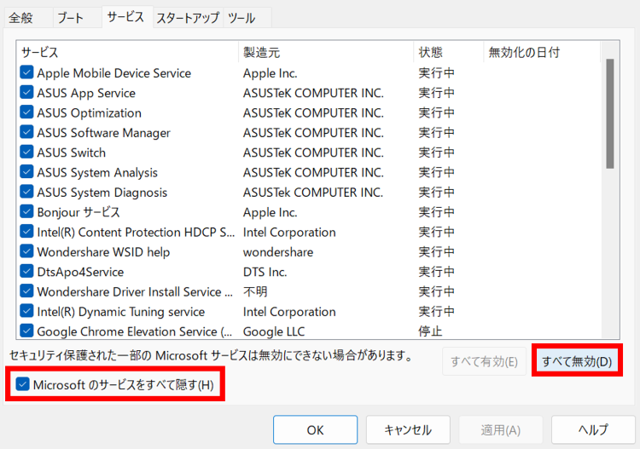Sort by 無効化の日付 column header
640x449 pixels.
[542, 52]
